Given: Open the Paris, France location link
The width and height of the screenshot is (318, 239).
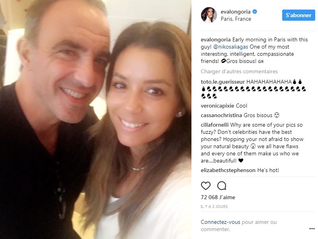Looking at the screenshot, I should (236, 19).
